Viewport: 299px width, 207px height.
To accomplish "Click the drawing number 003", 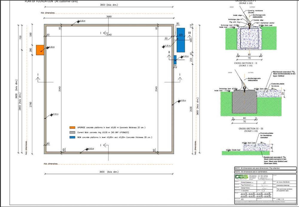I will (x=242, y=199).
